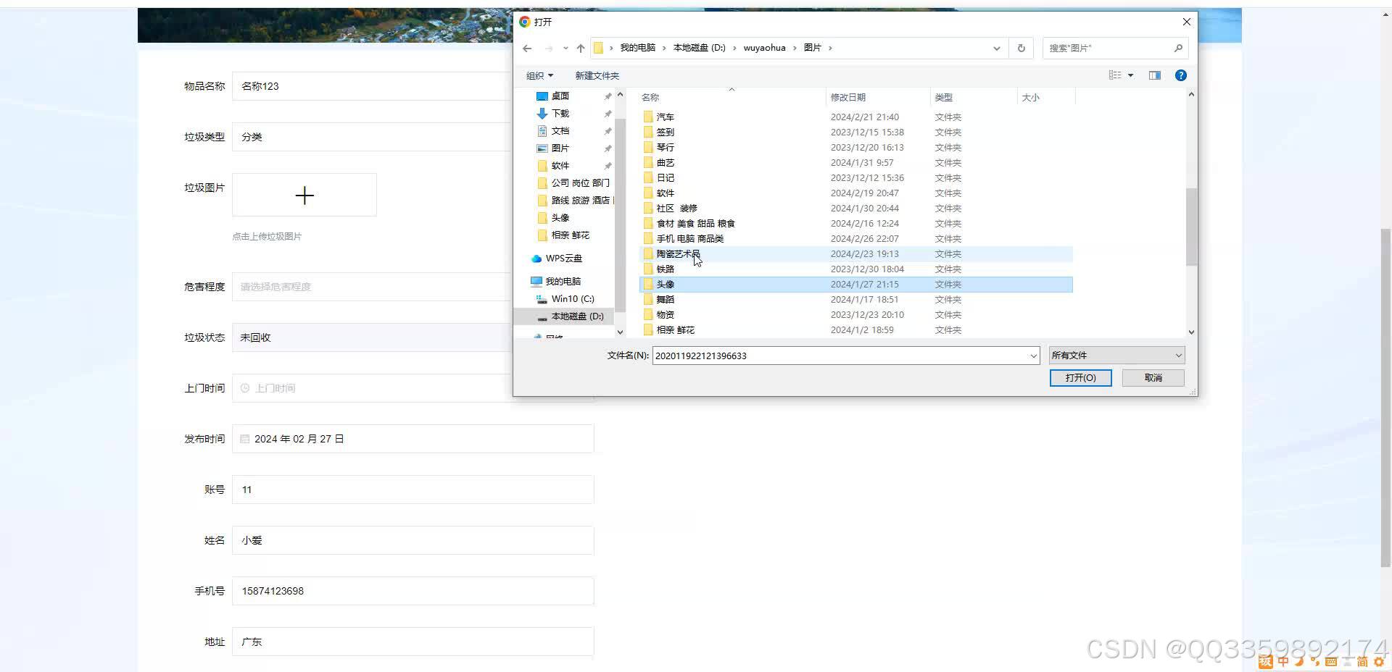1392x672 pixels.
Task: Click the clock icon in 上门时间 field
Action: tap(245, 388)
